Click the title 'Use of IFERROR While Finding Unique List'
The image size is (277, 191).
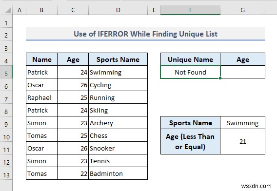(145, 34)
